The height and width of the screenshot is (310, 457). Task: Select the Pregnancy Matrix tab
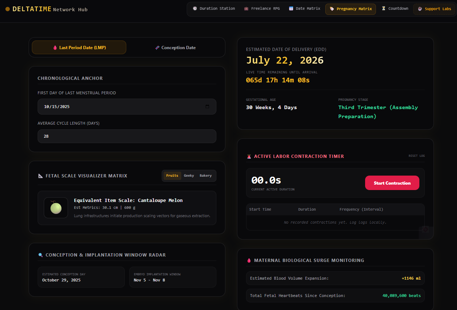click(351, 9)
